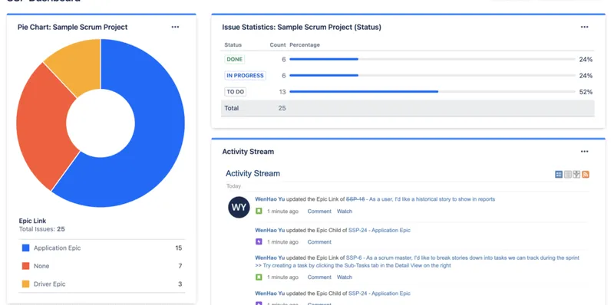
Task: Click the Total label in Issue Statistics
Action: [x=232, y=108]
